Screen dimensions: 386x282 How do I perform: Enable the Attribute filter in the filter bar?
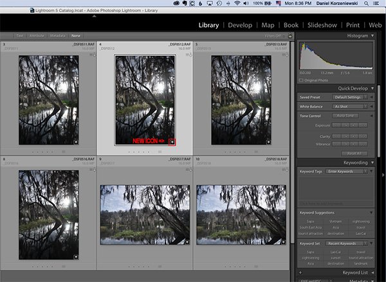pyautogui.click(x=38, y=37)
